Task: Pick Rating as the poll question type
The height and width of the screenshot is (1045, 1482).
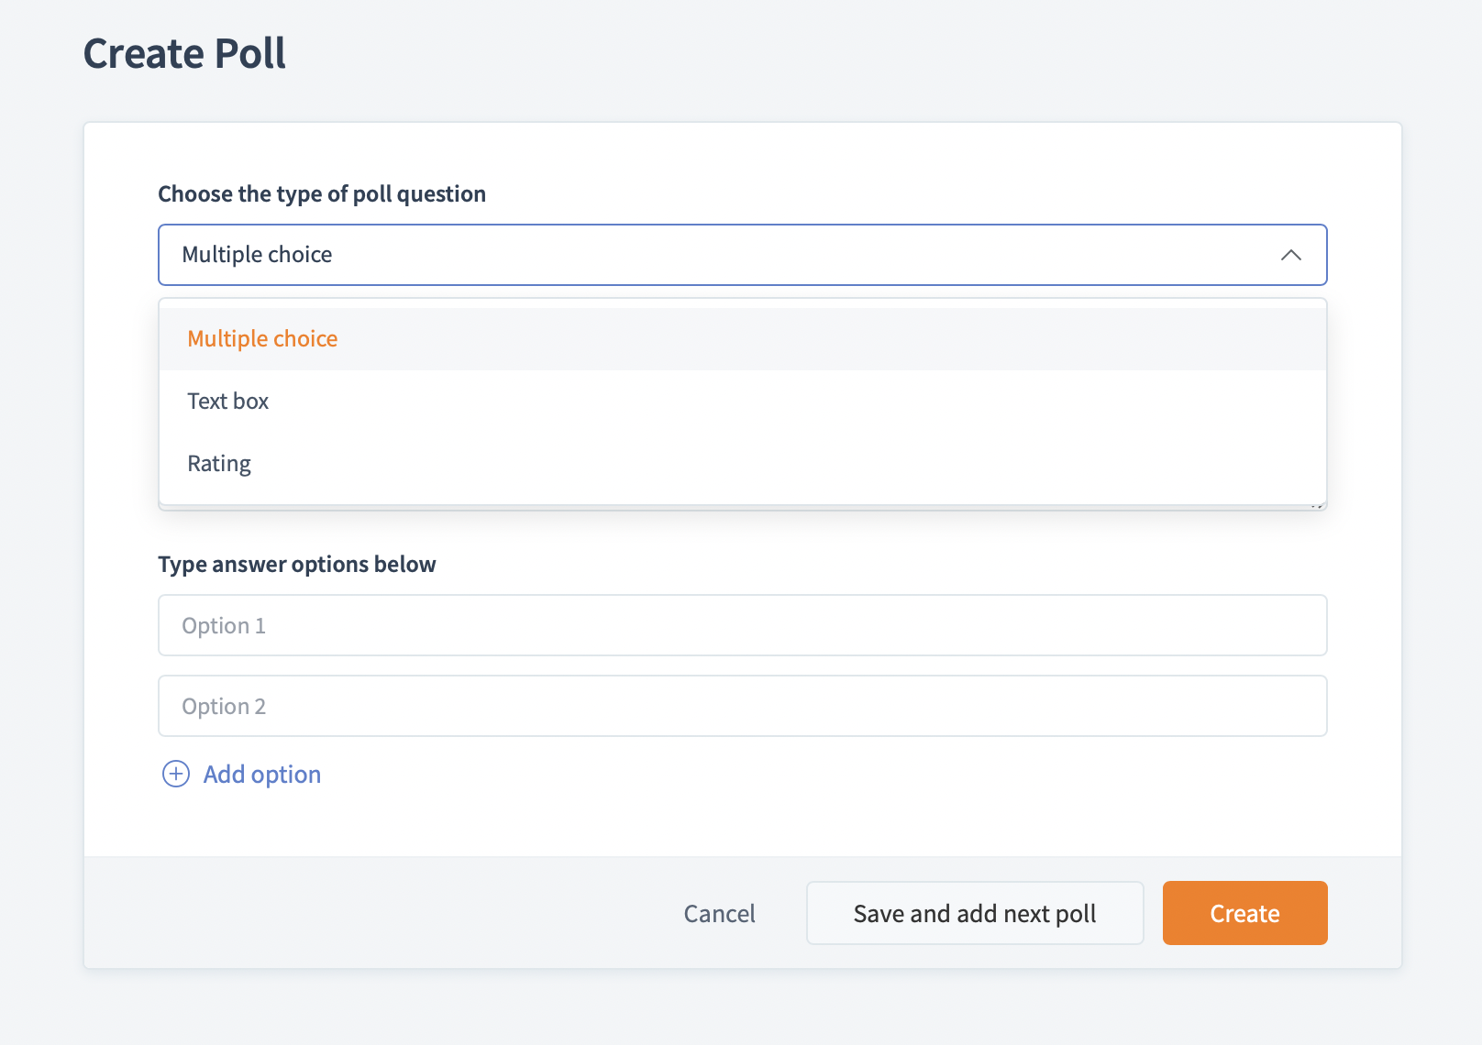Action: 219,464
